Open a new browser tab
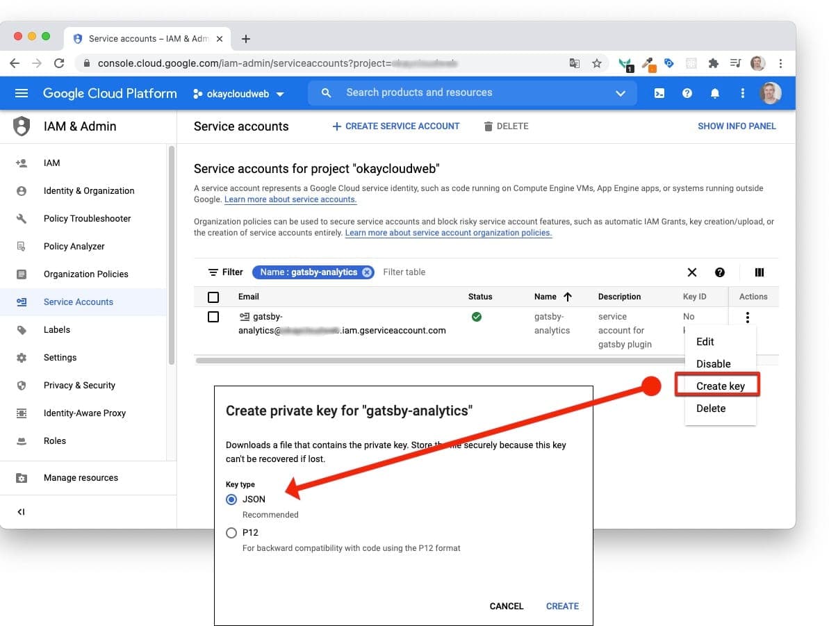 tap(246, 39)
